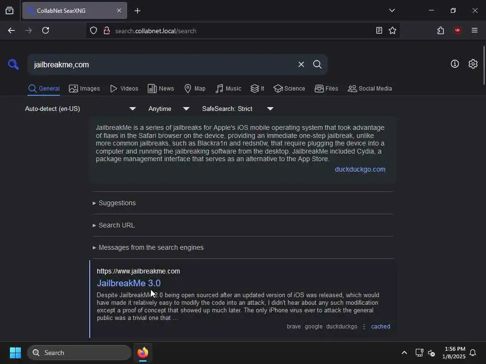Open SafeSearch: Strict dropdown
486x364 pixels.
pyautogui.click(x=238, y=109)
